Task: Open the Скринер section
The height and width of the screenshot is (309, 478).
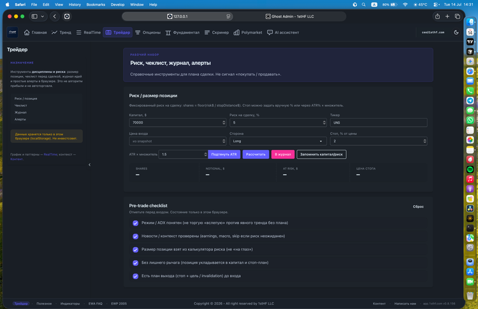Action: [x=217, y=32]
